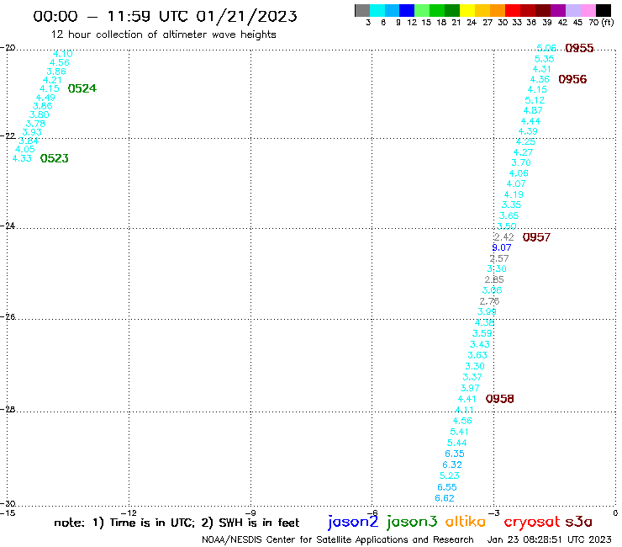Click the light blue 9 ft legend swatch
This screenshot has width=622, height=547.
pyautogui.click(x=393, y=10)
